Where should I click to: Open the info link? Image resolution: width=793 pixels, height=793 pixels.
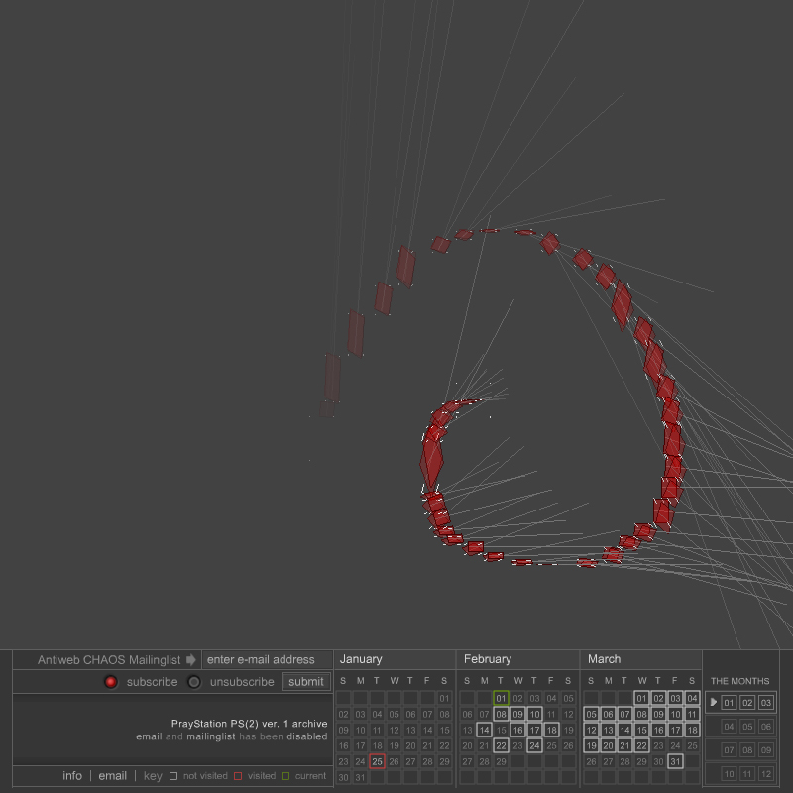[x=72, y=776]
